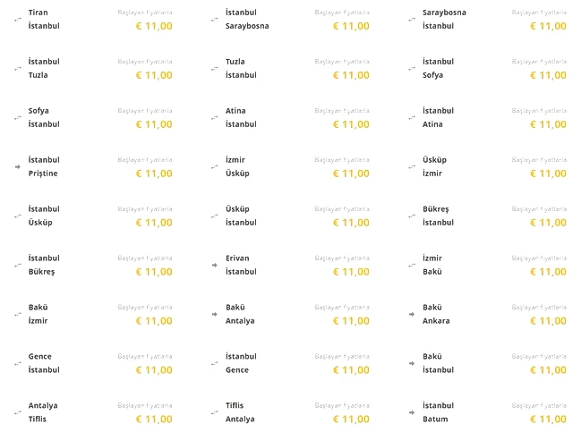Click the round-trip icon beside Antalya–Tiflis
Image resolution: width=573 pixels, height=432 pixels.
(18, 412)
